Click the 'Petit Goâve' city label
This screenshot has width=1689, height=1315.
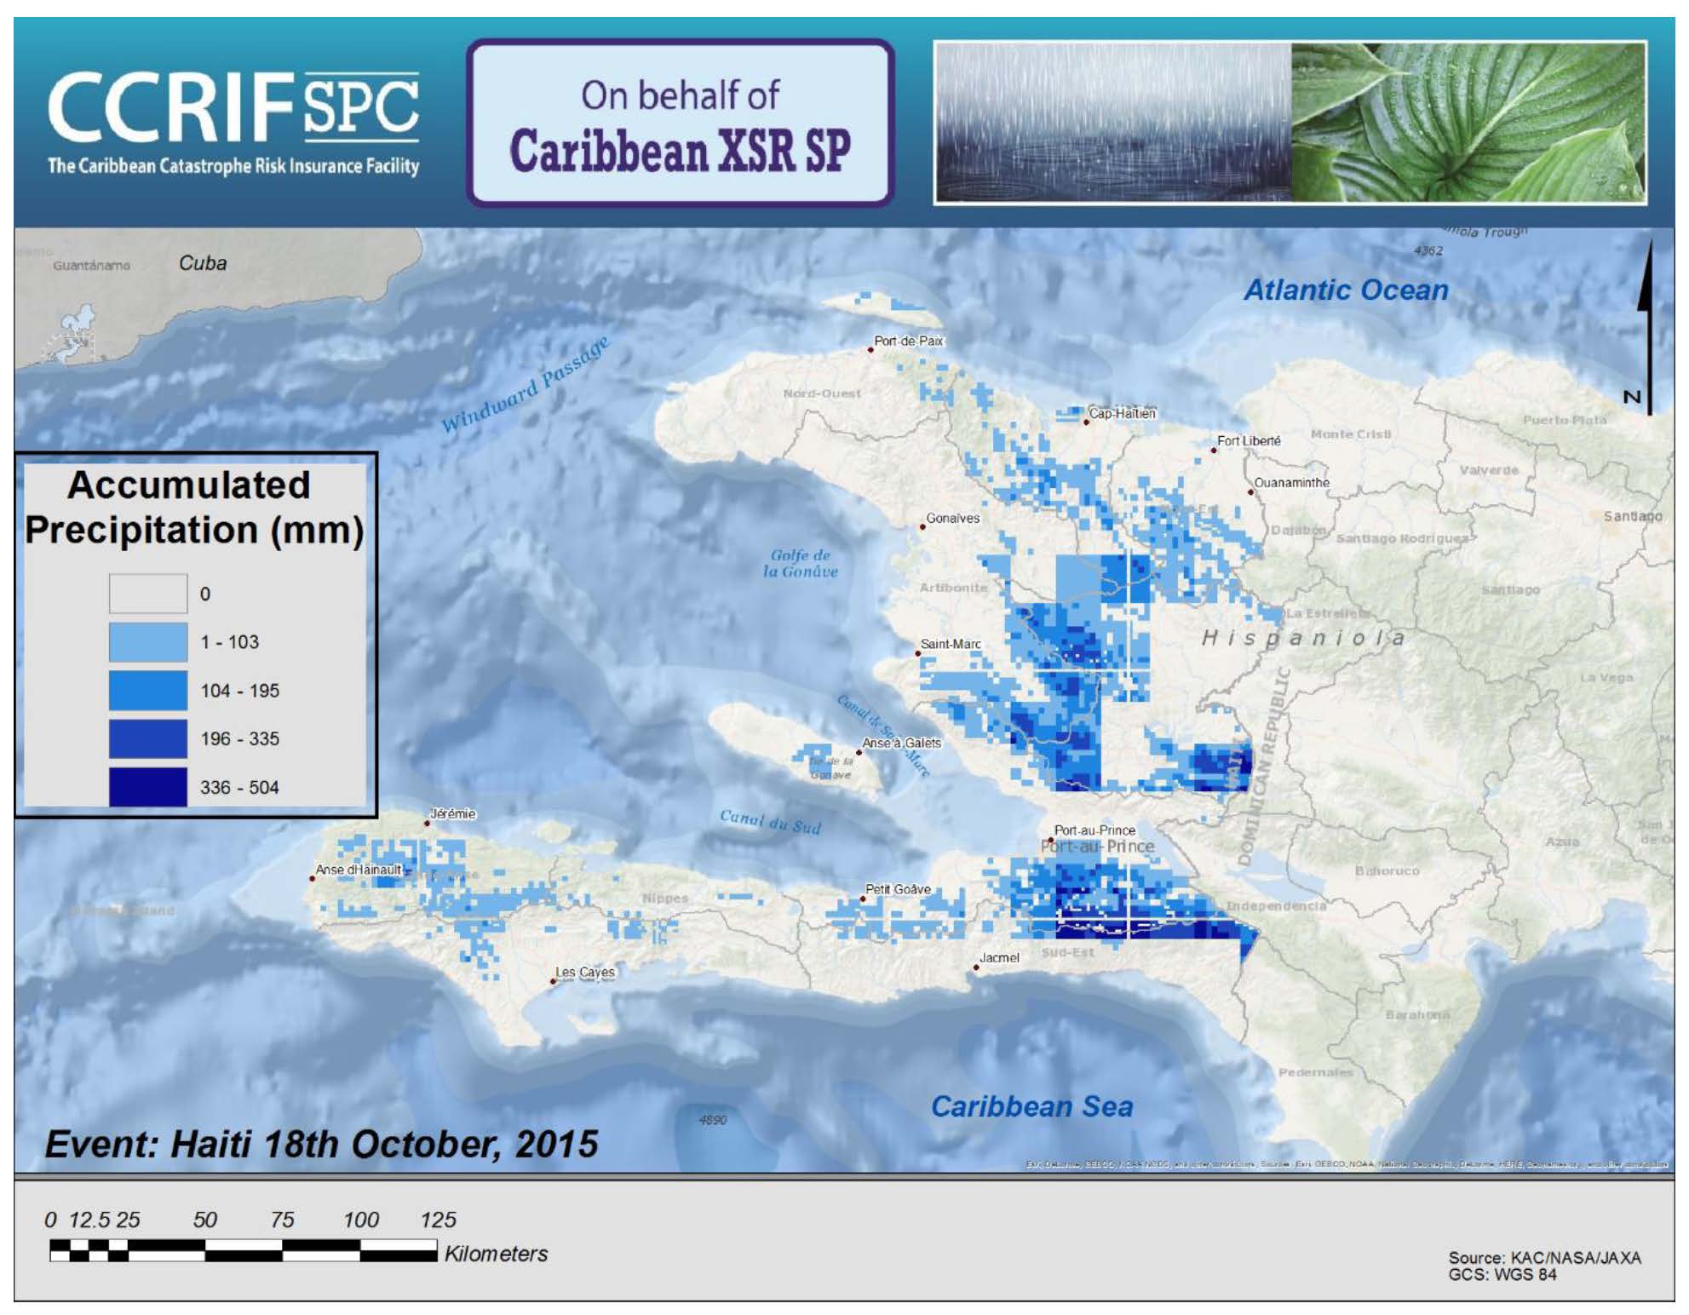tap(898, 889)
